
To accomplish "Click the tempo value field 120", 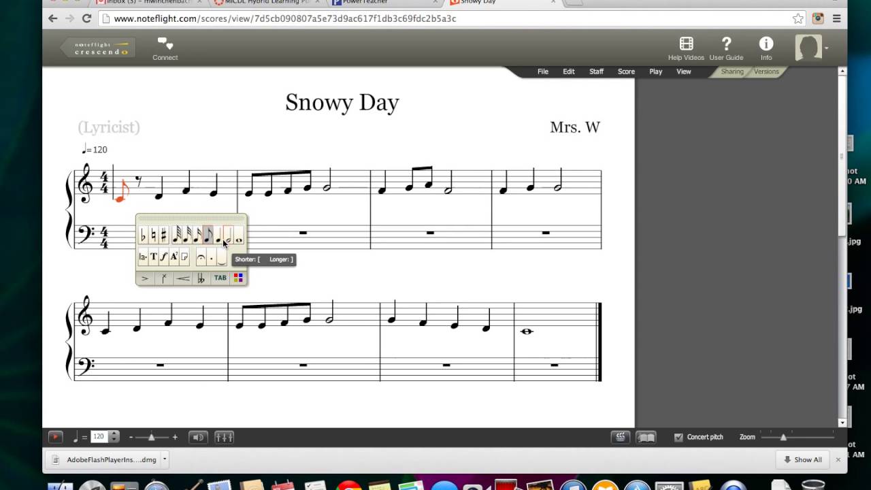I will (99, 437).
